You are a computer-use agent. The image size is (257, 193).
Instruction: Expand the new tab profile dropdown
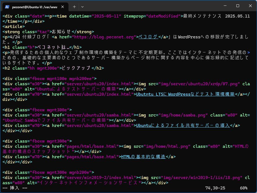[82, 7]
